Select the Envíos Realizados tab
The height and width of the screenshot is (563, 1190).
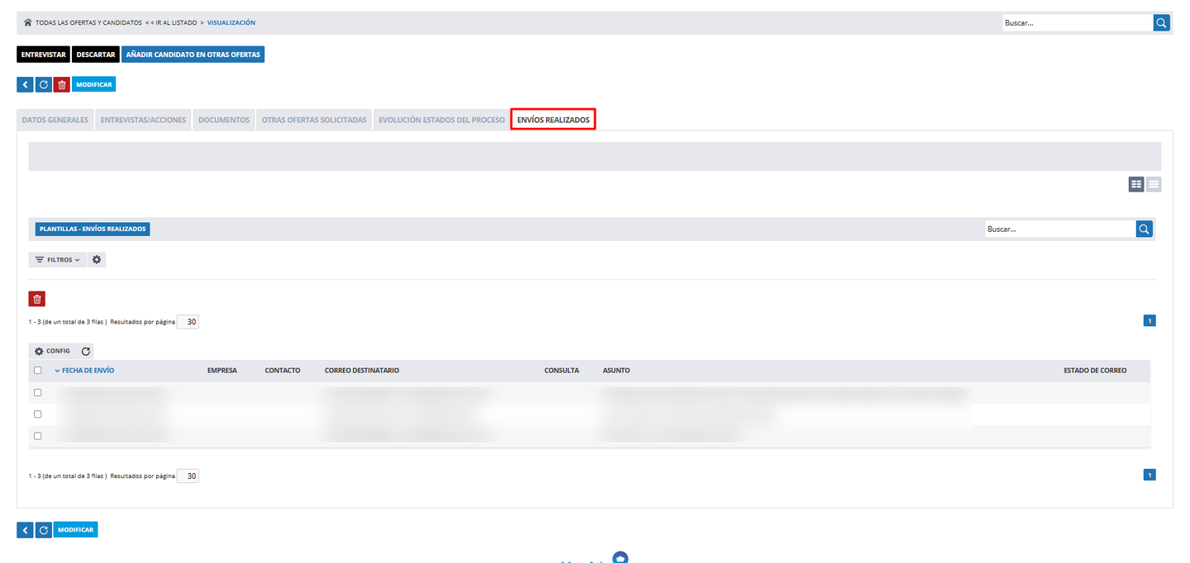point(554,120)
